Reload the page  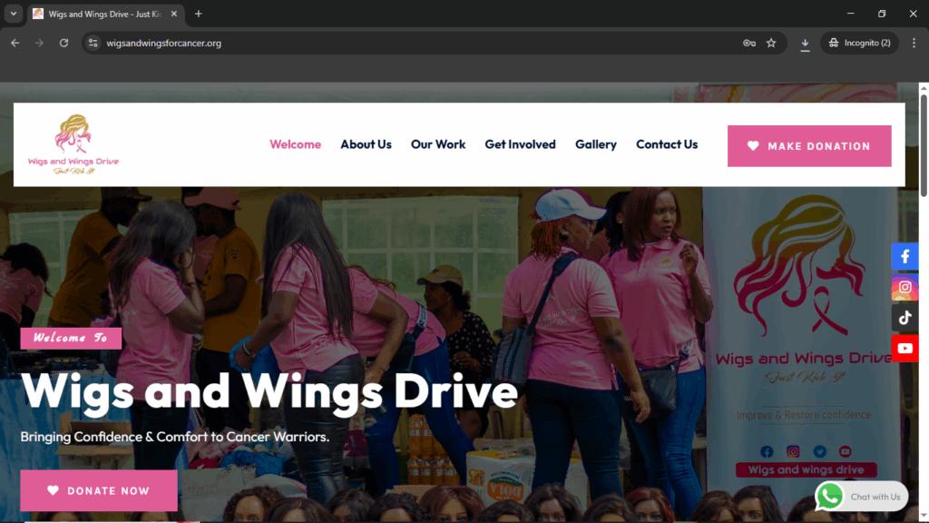point(64,43)
